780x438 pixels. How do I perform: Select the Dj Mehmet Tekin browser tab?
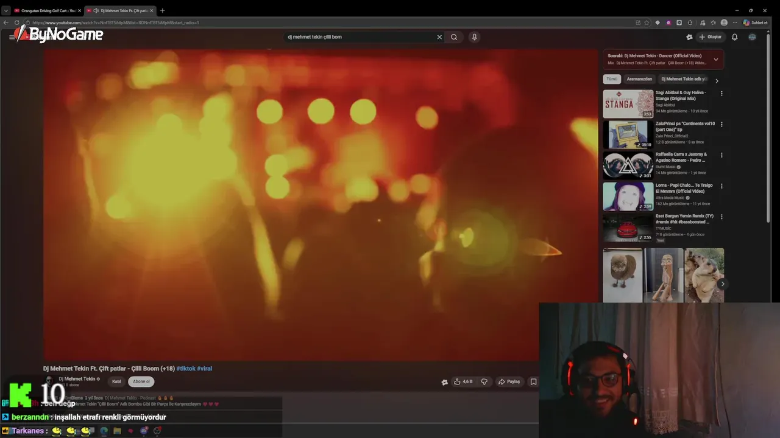[120, 10]
